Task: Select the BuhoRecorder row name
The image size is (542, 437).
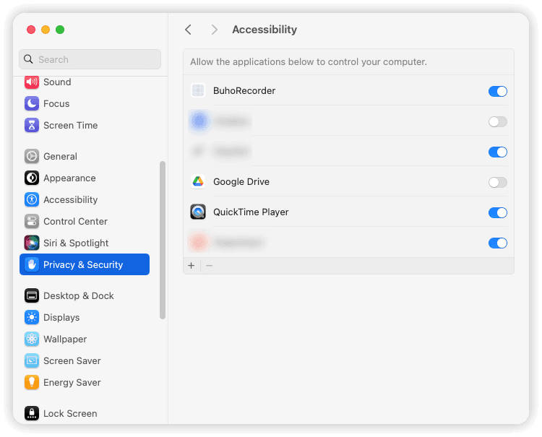Action: tap(244, 91)
